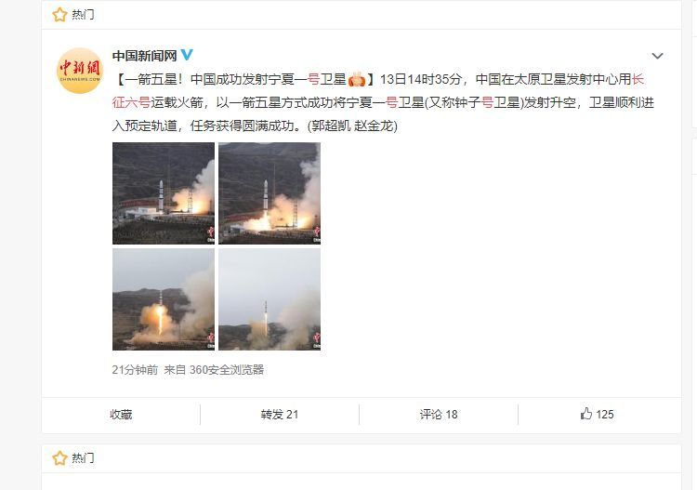Click the thumbs-up like icon
The height and width of the screenshot is (490, 697).
click(586, 414)
